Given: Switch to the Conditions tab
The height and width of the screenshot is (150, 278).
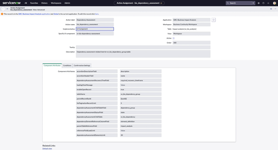Looking at the screenshot, I should click(67, 65).
